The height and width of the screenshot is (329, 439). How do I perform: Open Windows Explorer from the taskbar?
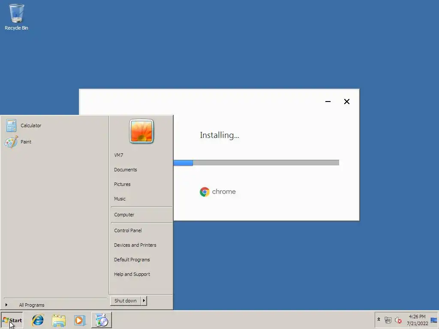click(58, 320)
